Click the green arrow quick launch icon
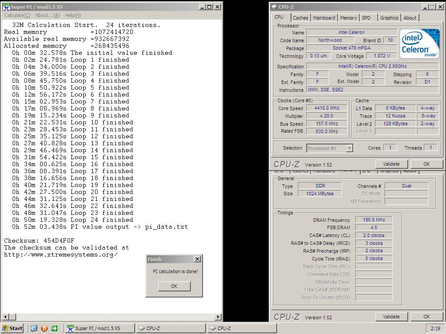446x334 pixels. click(x=54, y=328)
